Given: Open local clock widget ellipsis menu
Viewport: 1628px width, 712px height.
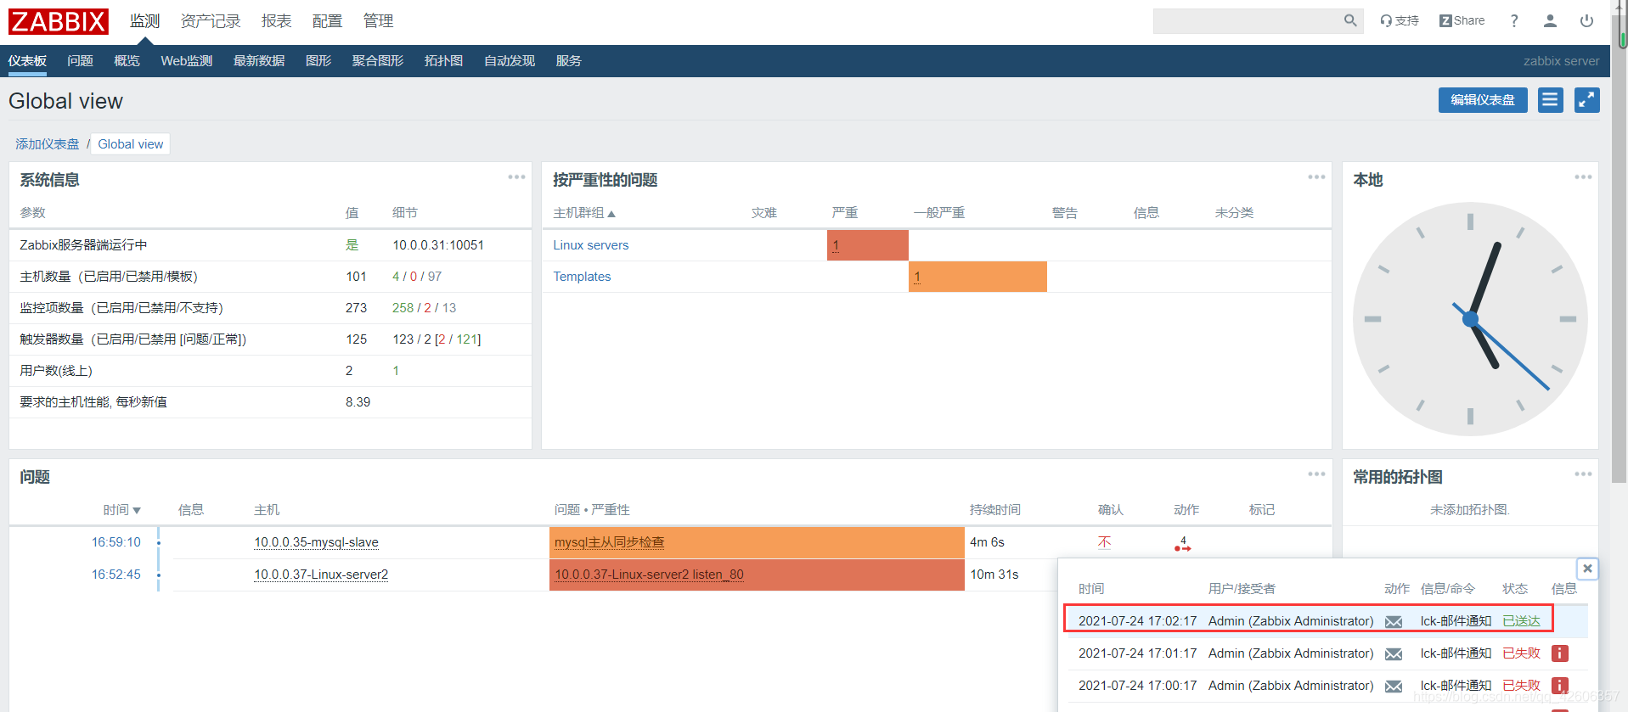Looking at the screenshot, I should point(1583,177).
